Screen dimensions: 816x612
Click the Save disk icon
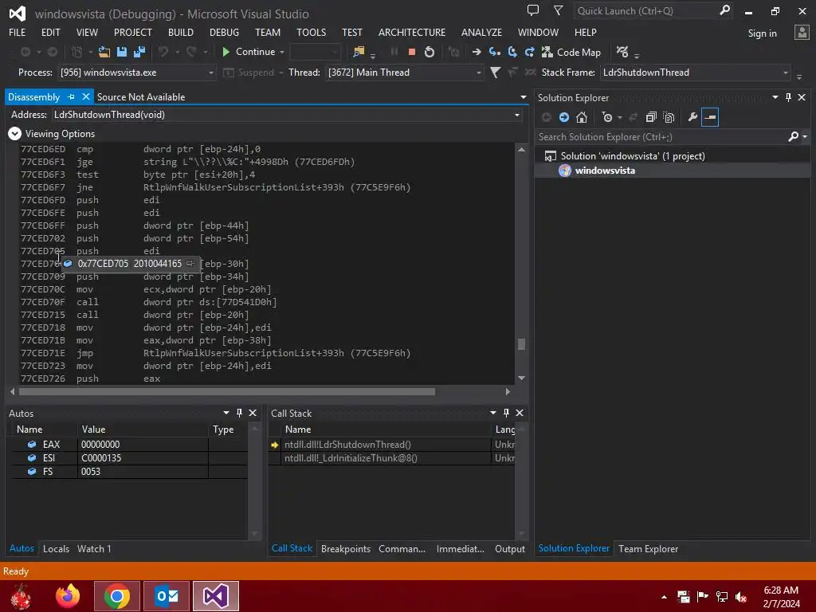pos(122,52)
